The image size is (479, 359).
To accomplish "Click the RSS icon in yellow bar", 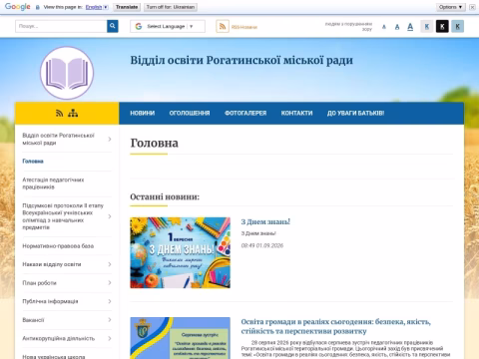I will click(59, 114).
